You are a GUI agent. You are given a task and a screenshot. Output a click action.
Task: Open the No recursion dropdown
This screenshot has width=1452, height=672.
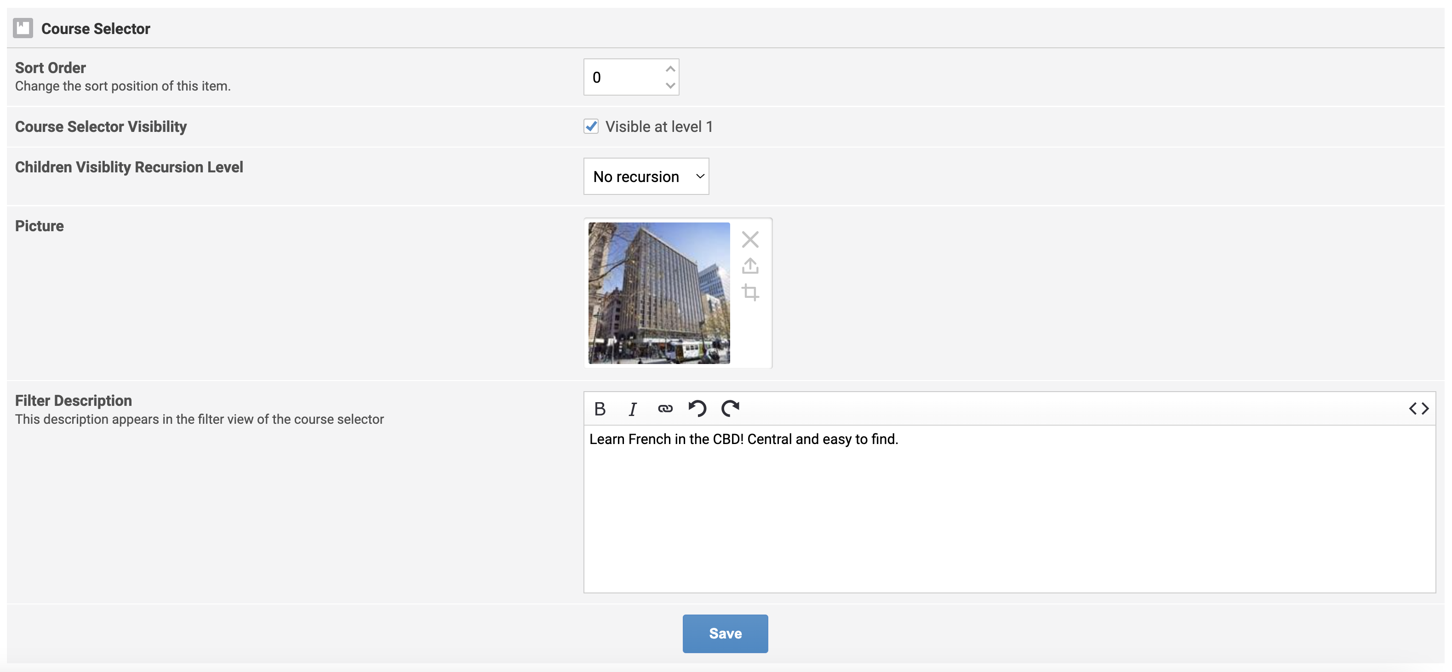[x=646, y=177]
